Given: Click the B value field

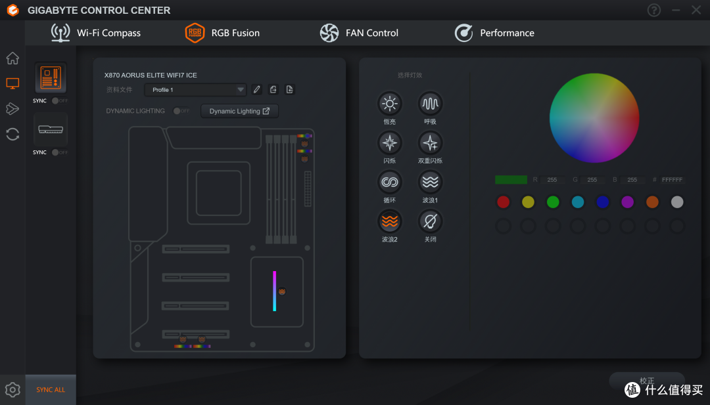Looking at the screenshot, I should click(x=632, y=180).
